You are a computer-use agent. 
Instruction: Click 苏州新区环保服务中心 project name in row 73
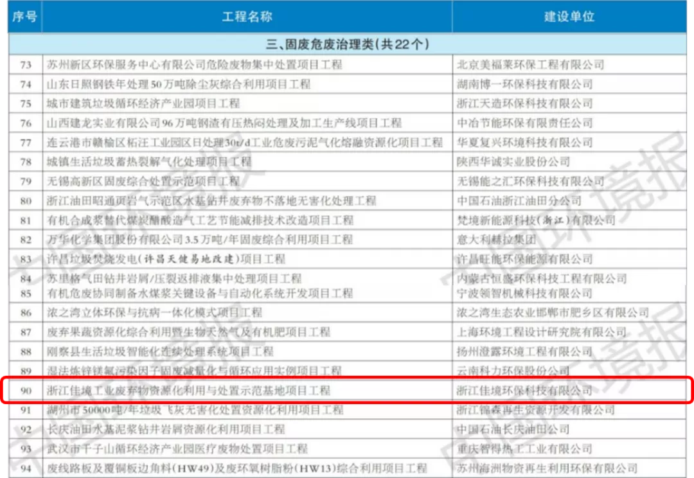coord(194,65)
